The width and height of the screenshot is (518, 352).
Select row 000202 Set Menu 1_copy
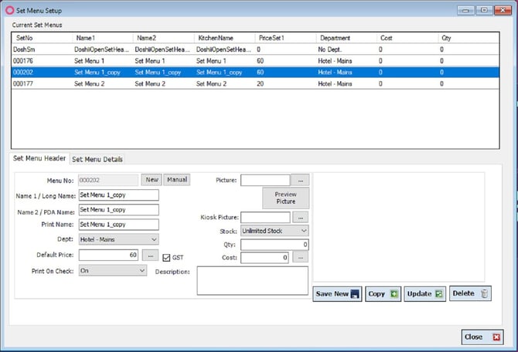pos(255,73)
